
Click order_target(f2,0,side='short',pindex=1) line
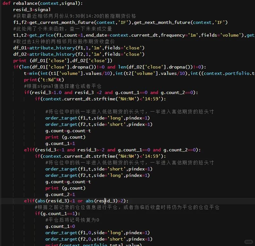coord(99,239)
